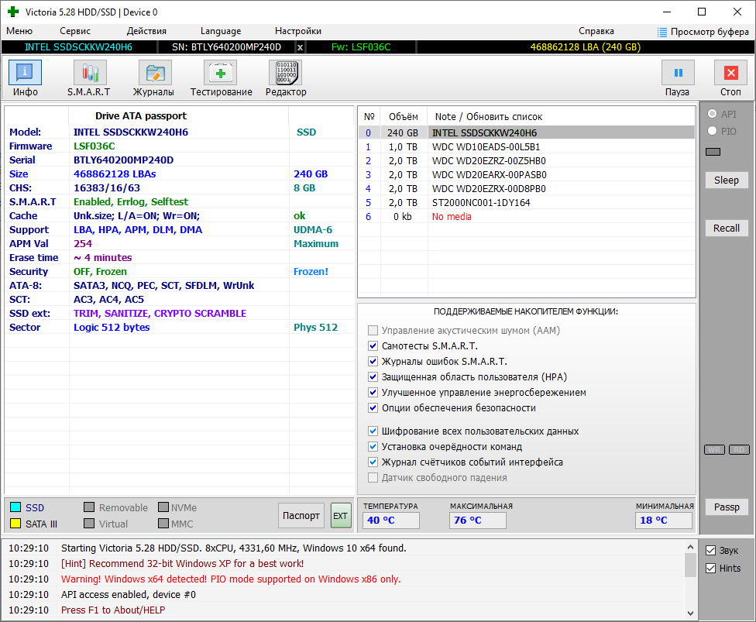Screen dimensions: 756x622
Task: Select drive 5 ST2000NC001-1DY164 row
Action: (527, 202)
